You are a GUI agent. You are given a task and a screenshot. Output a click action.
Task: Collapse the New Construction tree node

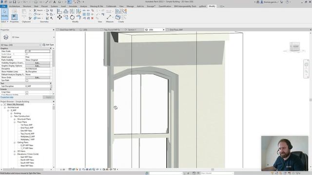click(11, 116)
